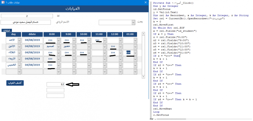Click the 11:00 column header
The image size is (253, 121).
pyautogui.click(x=99, y=34)
